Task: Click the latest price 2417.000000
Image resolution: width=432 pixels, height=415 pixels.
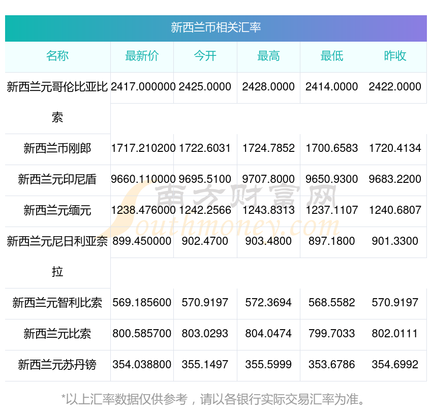Action: coord(143,87)
